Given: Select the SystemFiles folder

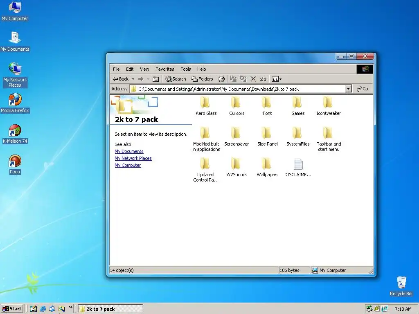Looking at the screenshot, I should (298, 137).
